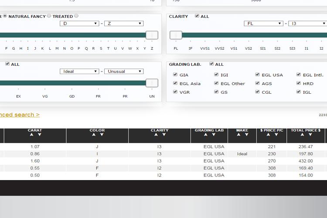Toggle the EGL Intl. lab checkbox
This screenshot has height=218, width=327.
(x=299, y=75)
